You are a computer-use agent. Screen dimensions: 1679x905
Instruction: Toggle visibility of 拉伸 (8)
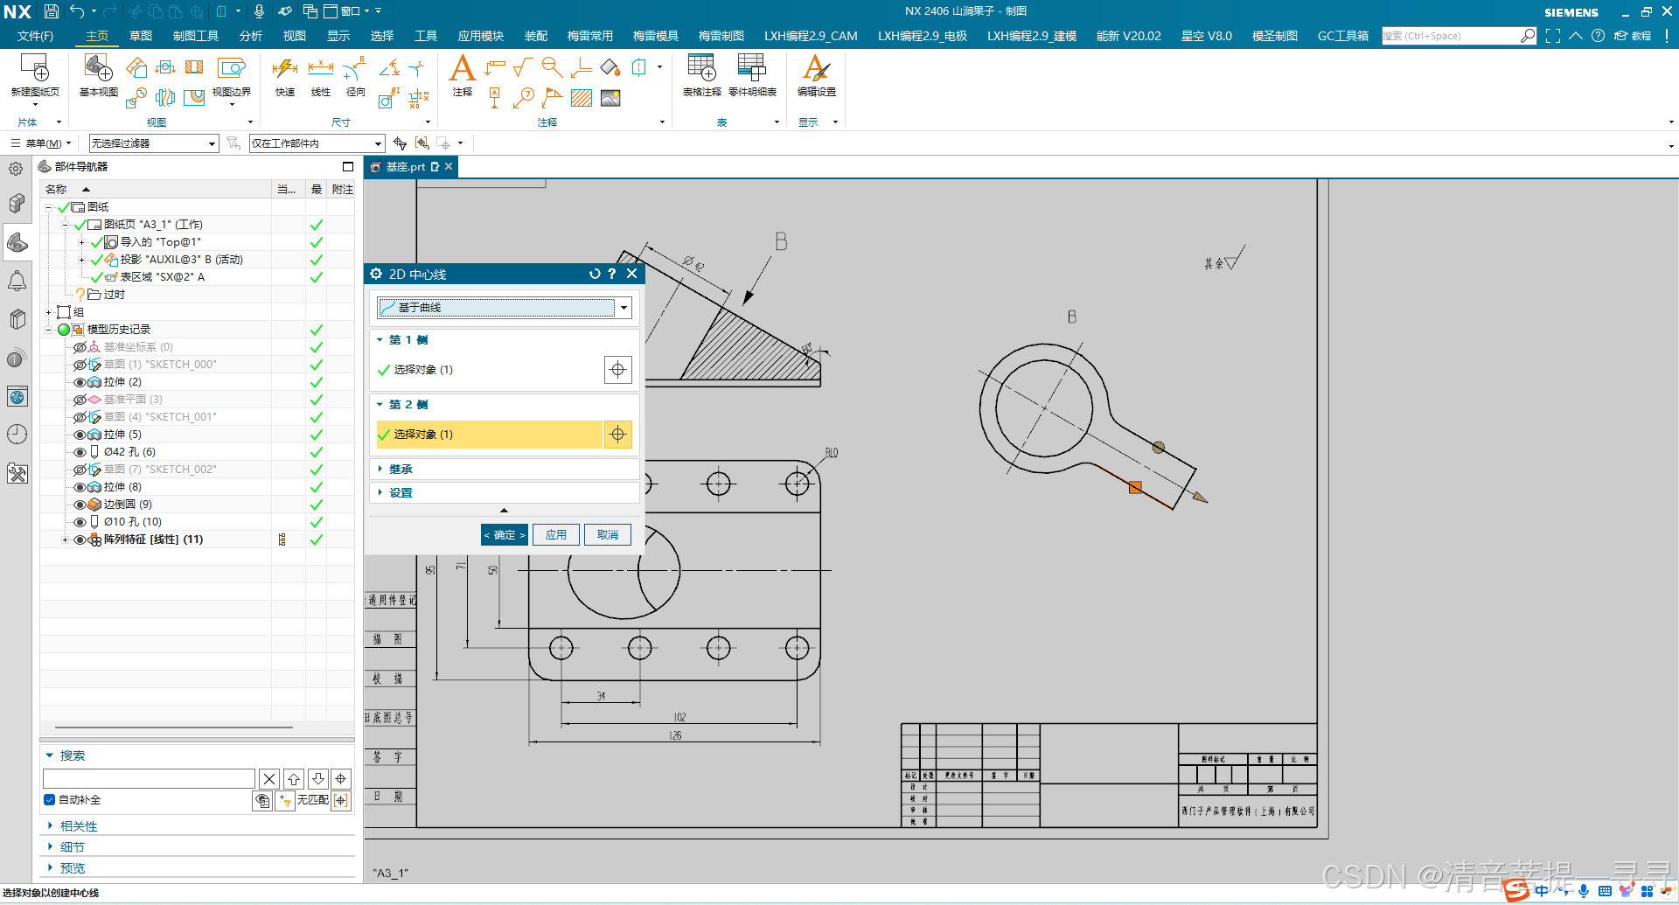[80, 487]
